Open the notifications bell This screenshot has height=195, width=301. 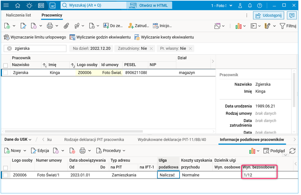pyautogui.click(x=250, y=6)
